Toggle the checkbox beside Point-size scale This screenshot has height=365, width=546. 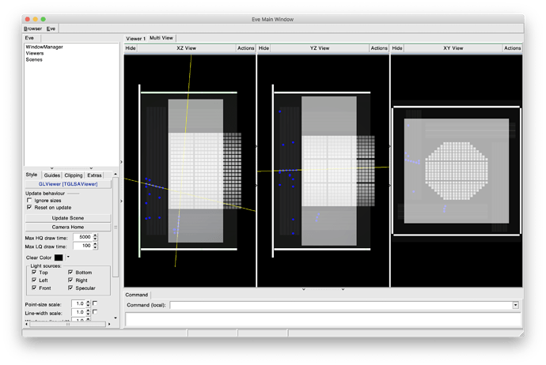click(x=95, y=303)
